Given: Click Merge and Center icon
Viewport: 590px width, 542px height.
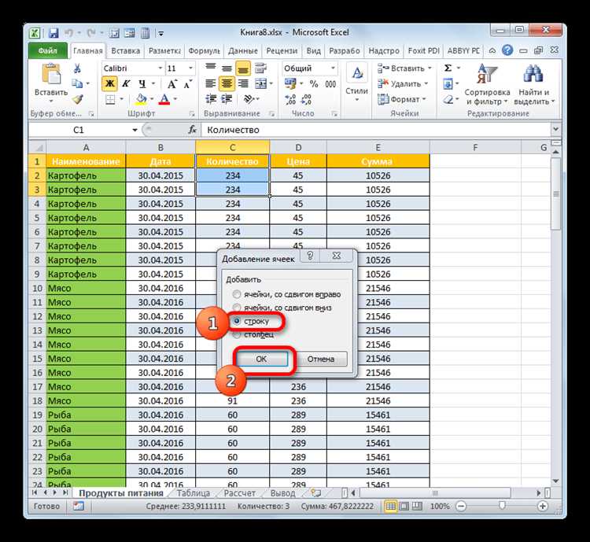Looking at the screenshot, I should click(260, 83).
